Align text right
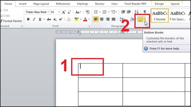 pos(108,19)
